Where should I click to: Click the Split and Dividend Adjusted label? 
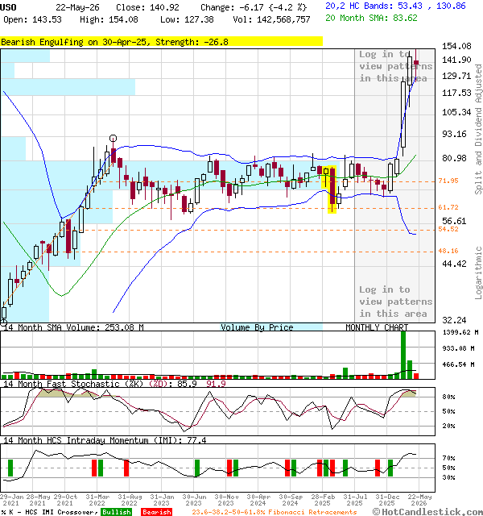click(x=478, y=129)
